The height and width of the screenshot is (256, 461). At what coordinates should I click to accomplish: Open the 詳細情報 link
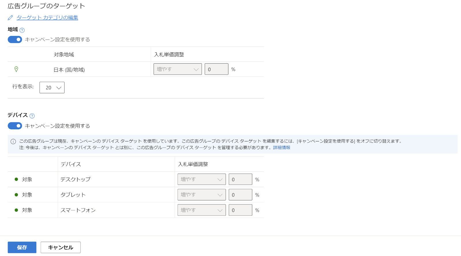281,147
